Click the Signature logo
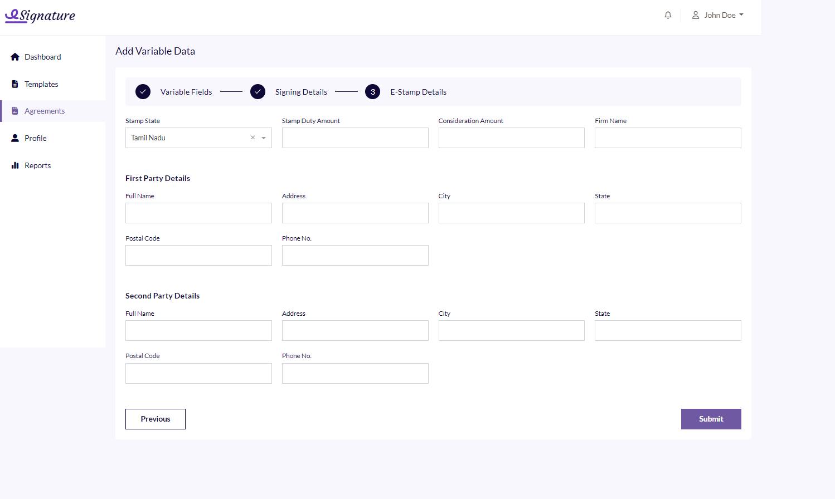835x499 pixels. point(40,16)
